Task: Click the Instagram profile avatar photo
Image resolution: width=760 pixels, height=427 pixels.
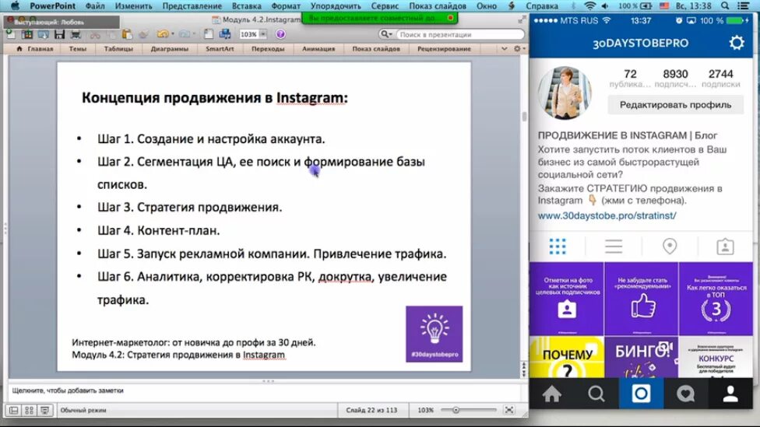Action: coord(565,93)
